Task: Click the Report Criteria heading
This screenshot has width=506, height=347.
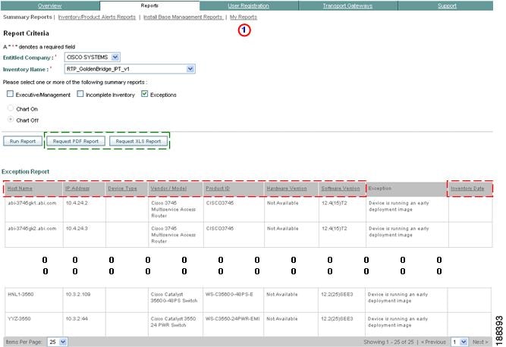Action: tap(26, 33)
